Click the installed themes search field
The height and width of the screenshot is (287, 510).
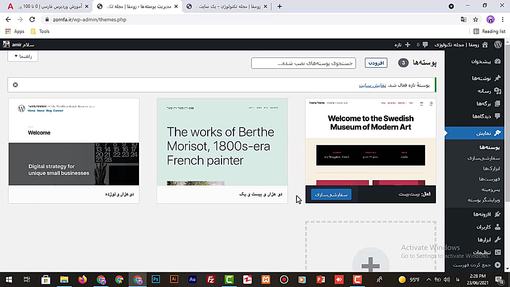[x=303, y=63]
